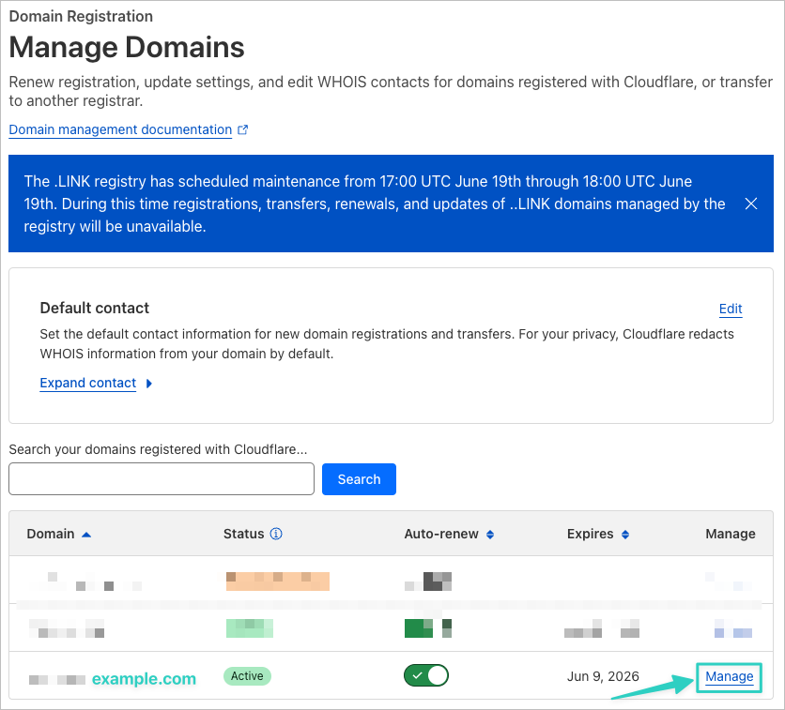Click external link icon beside documentation link
The height and width of the screenshot is (710, 785).
coord(243,130)
